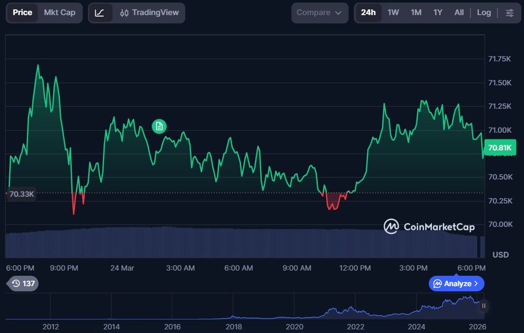Click the 70.33K opening price label
Image resolution: width=524 pixels, height=333 pixels.
pos(22,194)
